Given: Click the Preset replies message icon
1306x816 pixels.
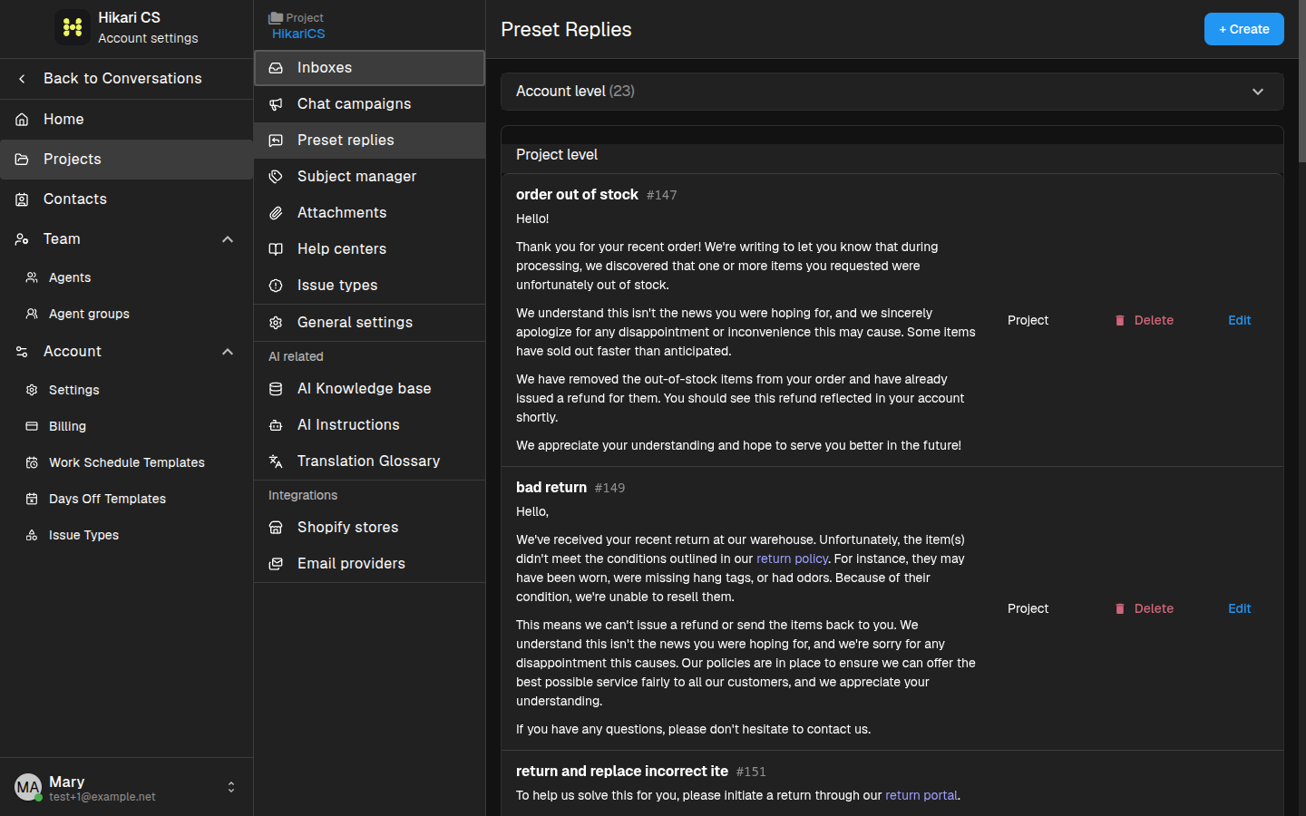Looking at the screenshot, I should (x=276, y=141).
